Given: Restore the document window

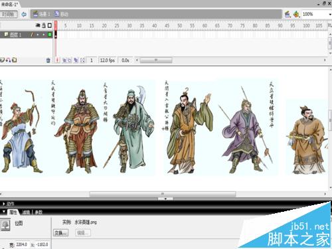Looking at the screenshot, I should point(324,4).
